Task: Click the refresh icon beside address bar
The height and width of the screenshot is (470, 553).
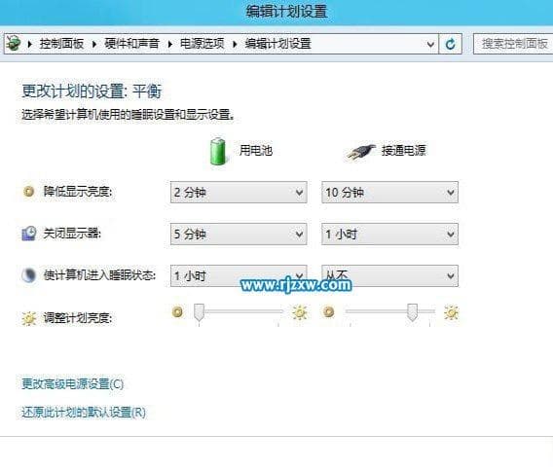Action: pyautogui.click(x=451, y=44)
